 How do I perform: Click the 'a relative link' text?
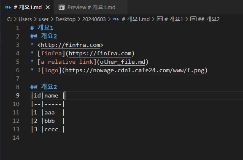coord(67,62)
